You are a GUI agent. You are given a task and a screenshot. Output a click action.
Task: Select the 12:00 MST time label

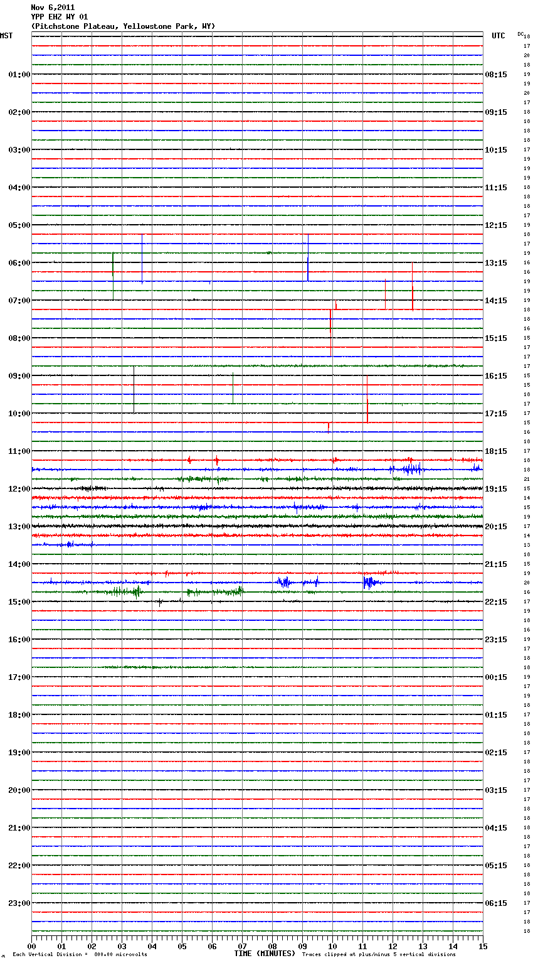coord(19,489)
